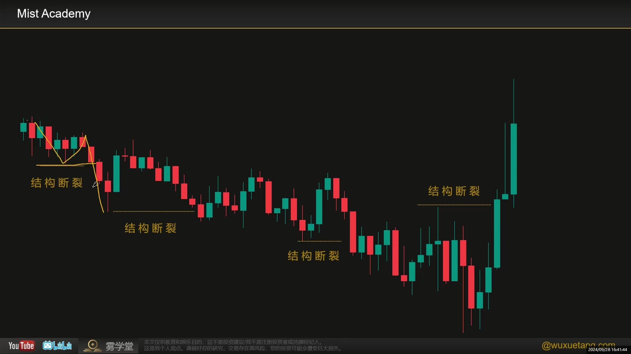The height and width of the screenshot is (354, 631).
Task: Click disclaimer line starting 这是我个人观点
Action: click(x=244, y=348)
